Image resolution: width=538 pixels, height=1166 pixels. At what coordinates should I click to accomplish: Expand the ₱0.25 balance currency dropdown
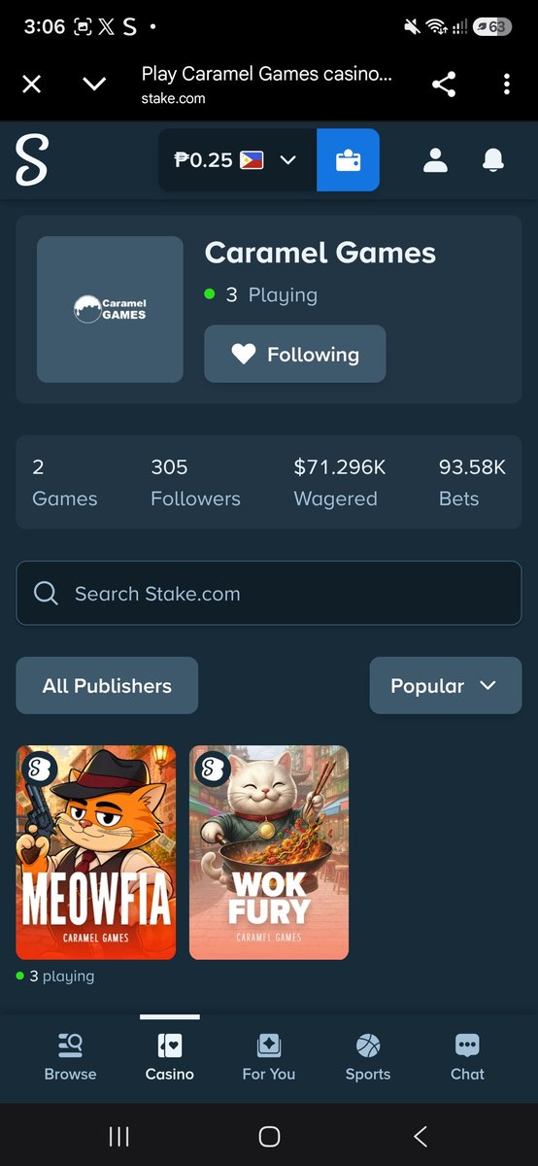(237, 160)
